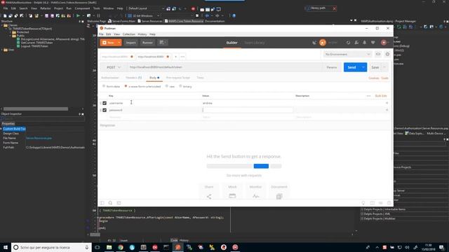Click the interceptor satellite icon

314,43
